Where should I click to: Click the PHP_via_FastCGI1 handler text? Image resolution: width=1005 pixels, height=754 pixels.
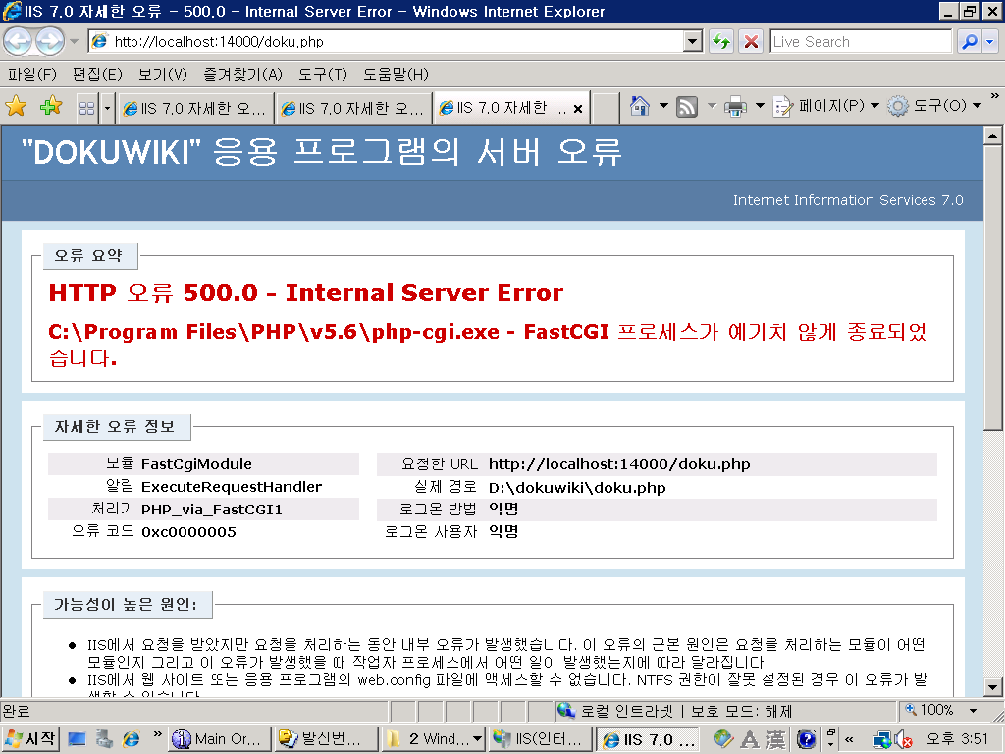(x=212, y=510)
